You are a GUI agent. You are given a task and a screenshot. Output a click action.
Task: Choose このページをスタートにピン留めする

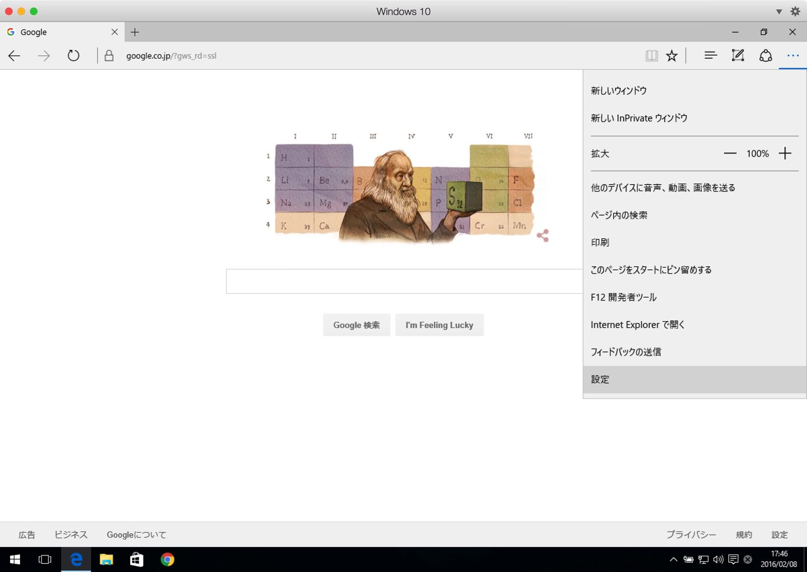(x=694, y=270)
